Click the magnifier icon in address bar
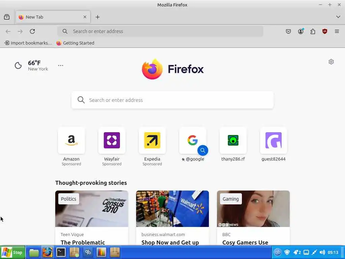This screenshot has height=259, width=345. (65, 31)
